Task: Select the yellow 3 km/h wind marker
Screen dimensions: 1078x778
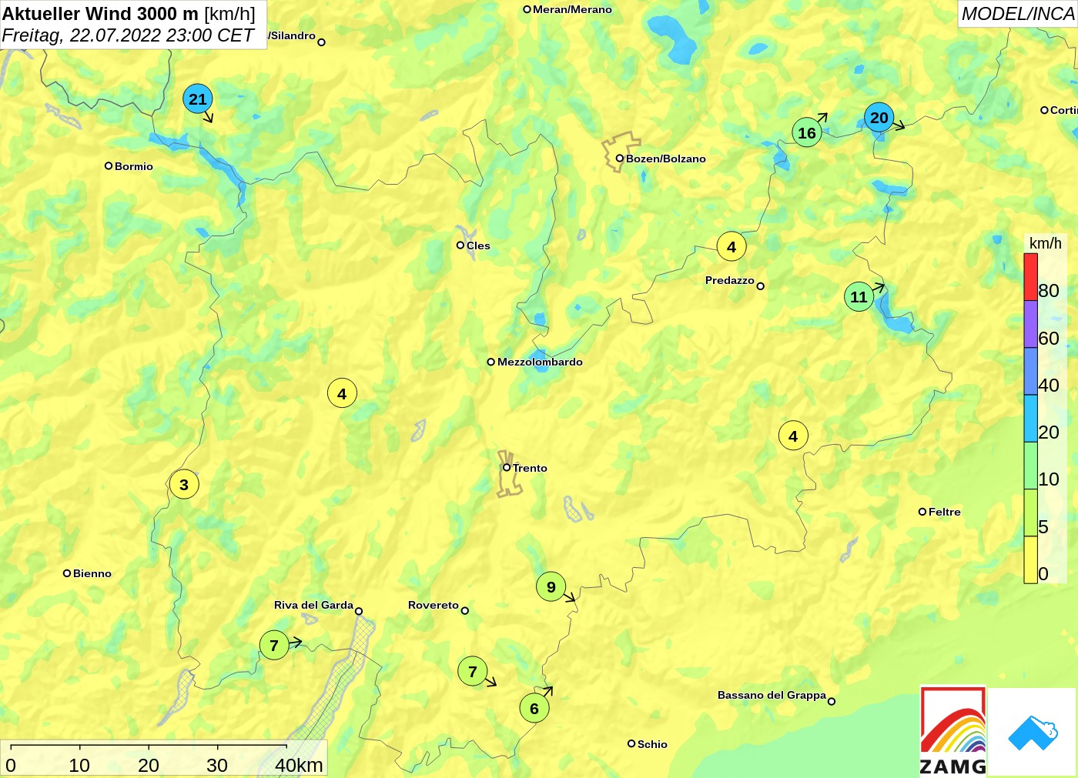Action: (184, 485)
